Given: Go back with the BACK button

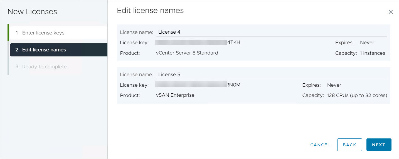Looking at the screenshot, I should pyautogui.click(x=349, y=145).
